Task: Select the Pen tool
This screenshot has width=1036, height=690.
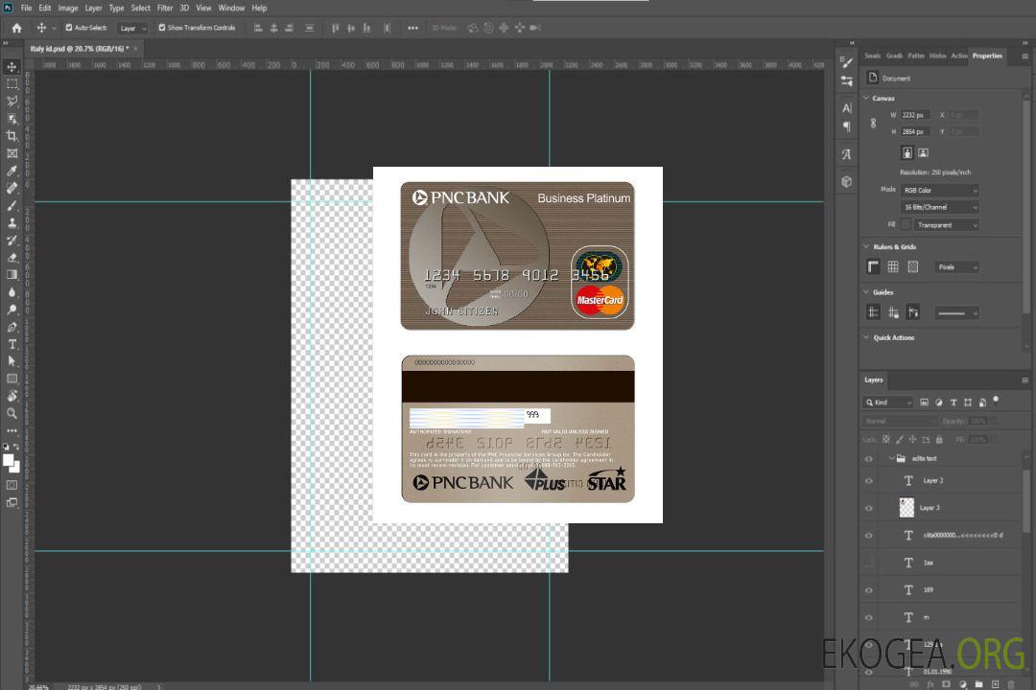Action: coord(12,327)
